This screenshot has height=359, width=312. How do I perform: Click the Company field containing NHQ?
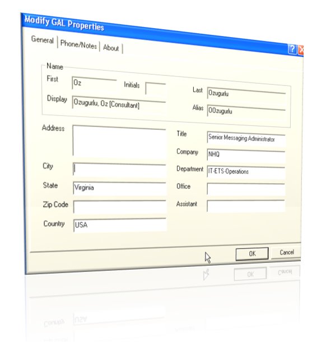(x=246, y=156)
